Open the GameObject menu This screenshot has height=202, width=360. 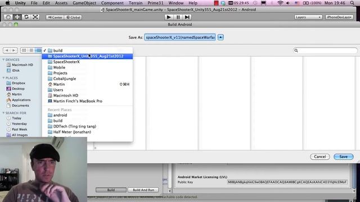point(84,3)
